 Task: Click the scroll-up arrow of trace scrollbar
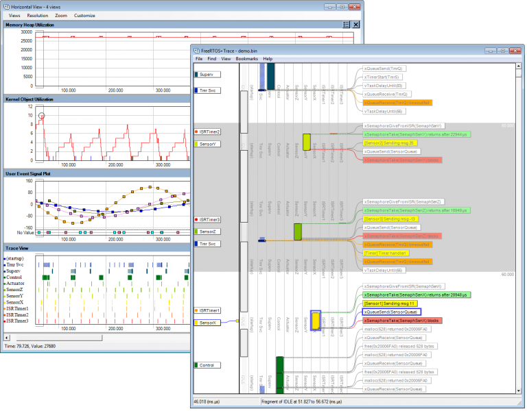tap(519, 66)
